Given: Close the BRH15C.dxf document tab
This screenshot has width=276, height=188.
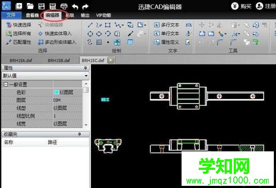Looking at the screenshot, I should 110,60.
